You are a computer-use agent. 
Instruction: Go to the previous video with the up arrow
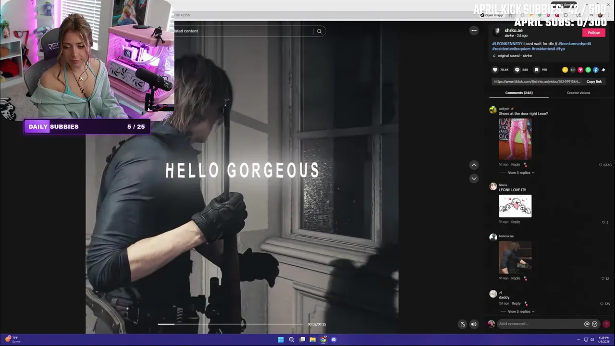pyautogui.click(x=474, y=165)
